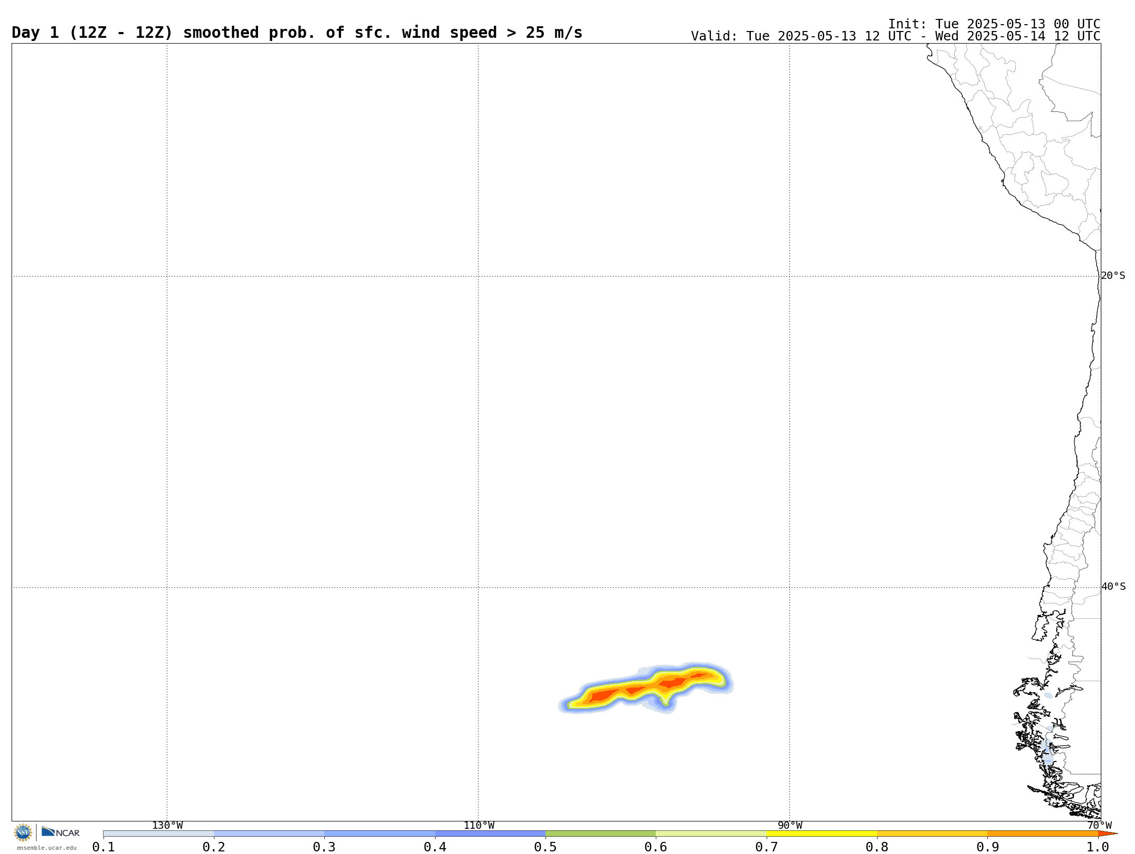Screen dimensions: 1135x854
Task: Click the gold 0.8–0.9 colorbar segment
Action: point(932,834)
